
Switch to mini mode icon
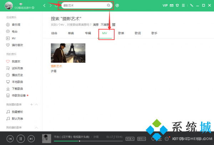tap(192, 5)
